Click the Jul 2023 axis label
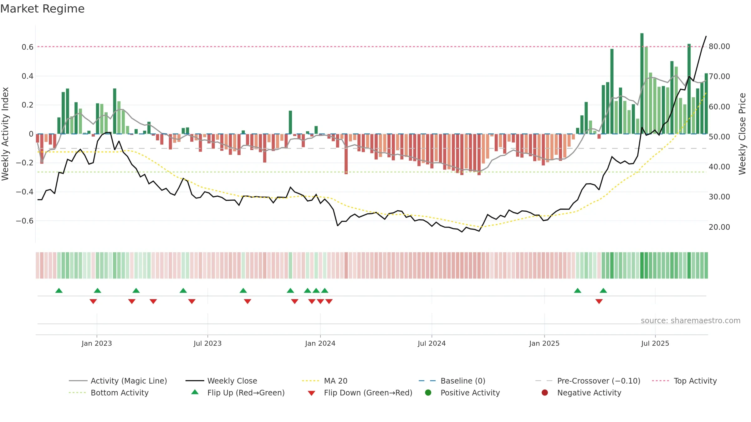Viewport: 751px width, 422px height. [x=207, y=343]
